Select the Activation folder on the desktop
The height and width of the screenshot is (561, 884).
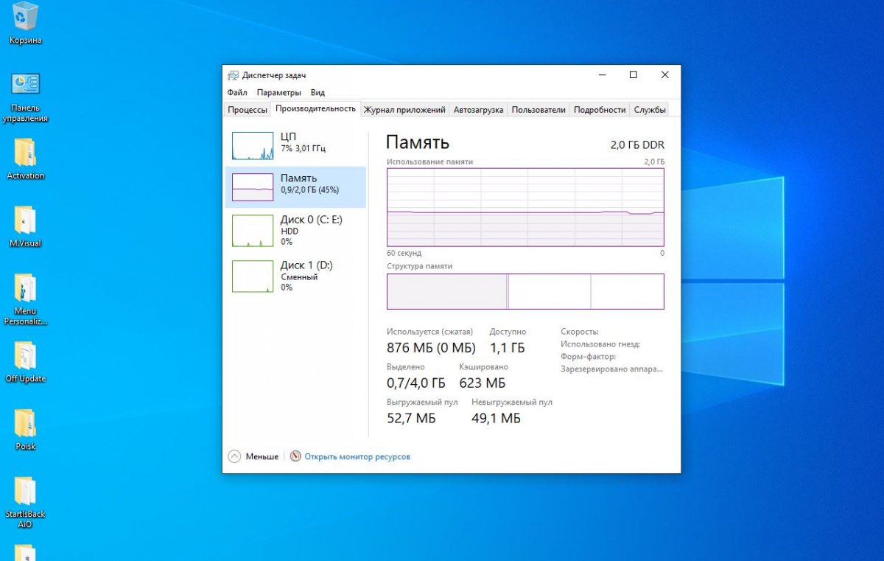(25, 158)
